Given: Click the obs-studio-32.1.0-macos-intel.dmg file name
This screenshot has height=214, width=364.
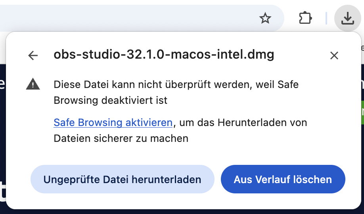Looking at the screenshot, I should click(x=164, y=55).
